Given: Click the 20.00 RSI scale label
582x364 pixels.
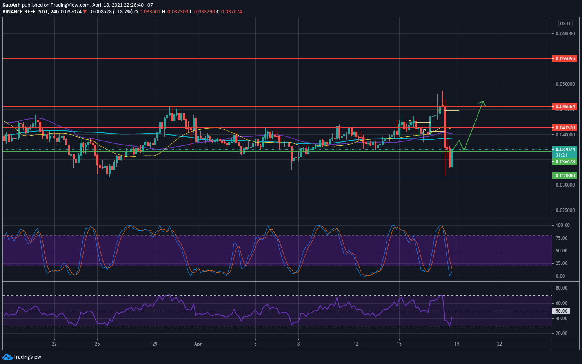Looking at the screenshot, I should [562, 333].
